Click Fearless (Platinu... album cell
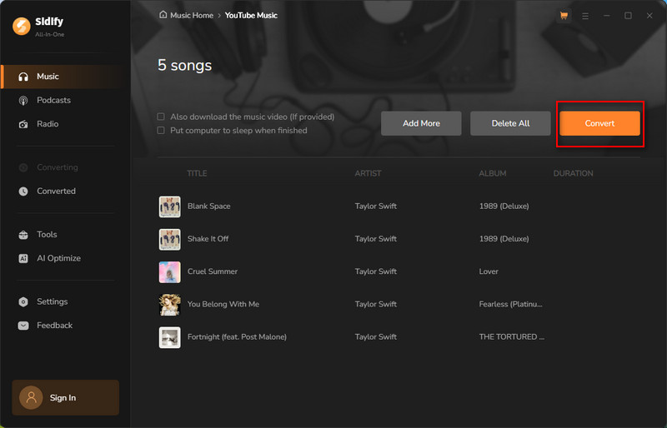667x428 pixels. pyautogui.click(x=510, y=304)
